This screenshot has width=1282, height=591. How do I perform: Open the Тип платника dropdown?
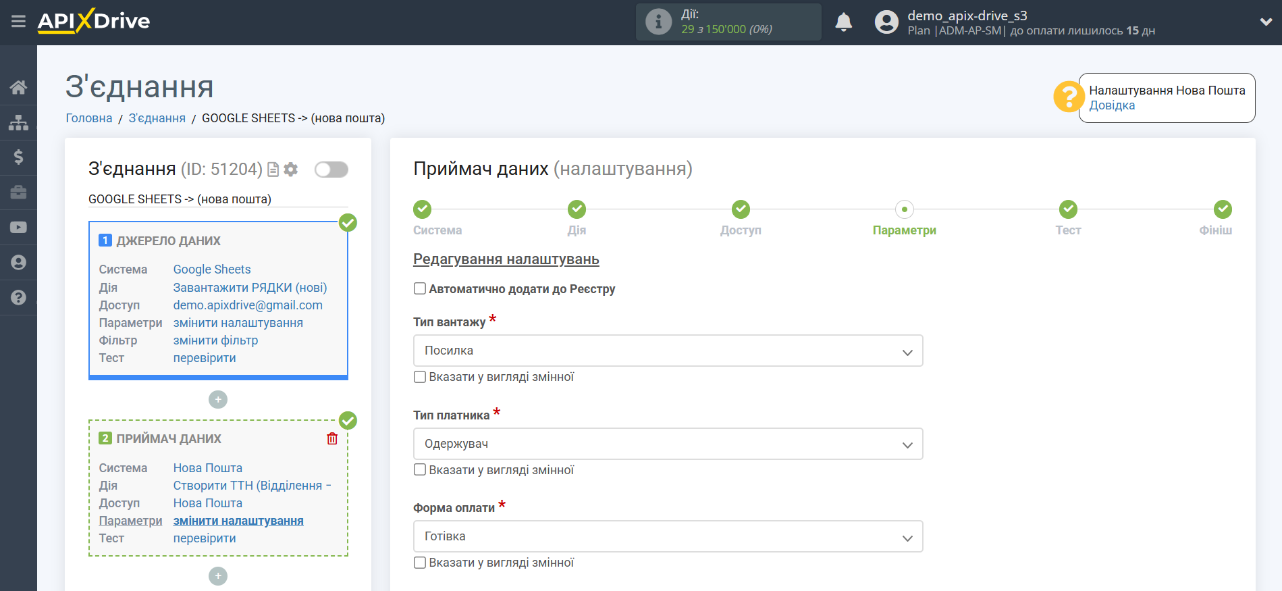(668, 444)
